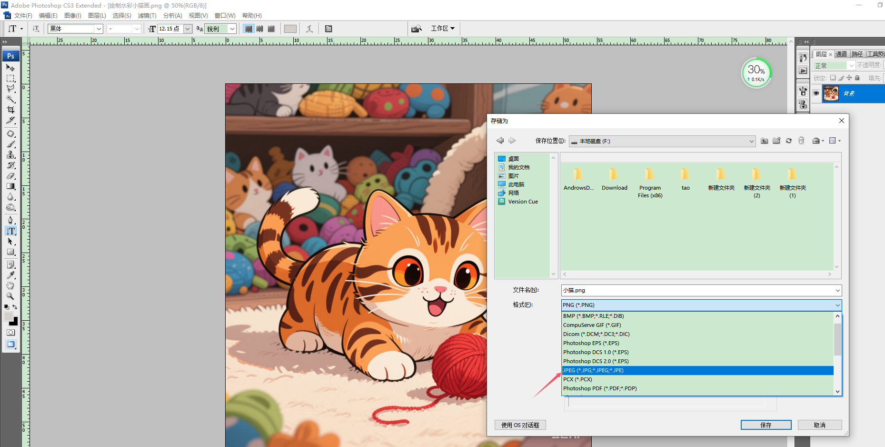This screenshot has width=885, height=447.
Task: Choose the Zoom magnifier tool
Action: tap(10, 296)
